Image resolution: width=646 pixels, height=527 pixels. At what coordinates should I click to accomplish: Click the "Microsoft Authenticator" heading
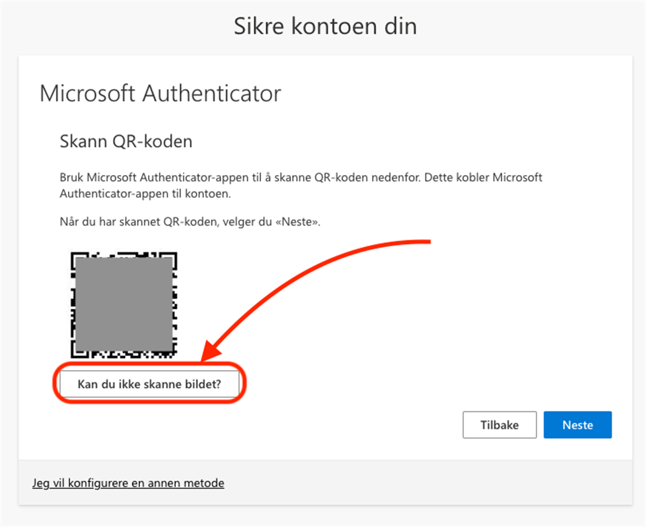[x=160, y=93]
